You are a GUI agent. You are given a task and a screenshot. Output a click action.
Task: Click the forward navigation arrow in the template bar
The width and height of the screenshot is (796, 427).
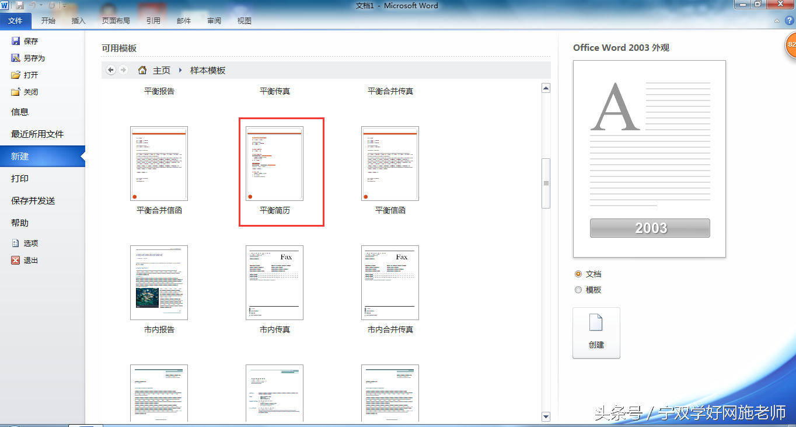[123, 70]
